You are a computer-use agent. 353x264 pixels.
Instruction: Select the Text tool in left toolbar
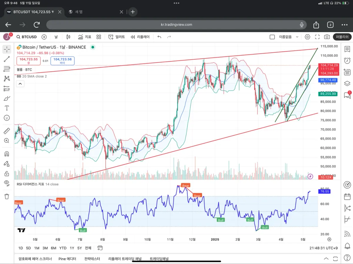pyautogui.click(x=6, y=108)
